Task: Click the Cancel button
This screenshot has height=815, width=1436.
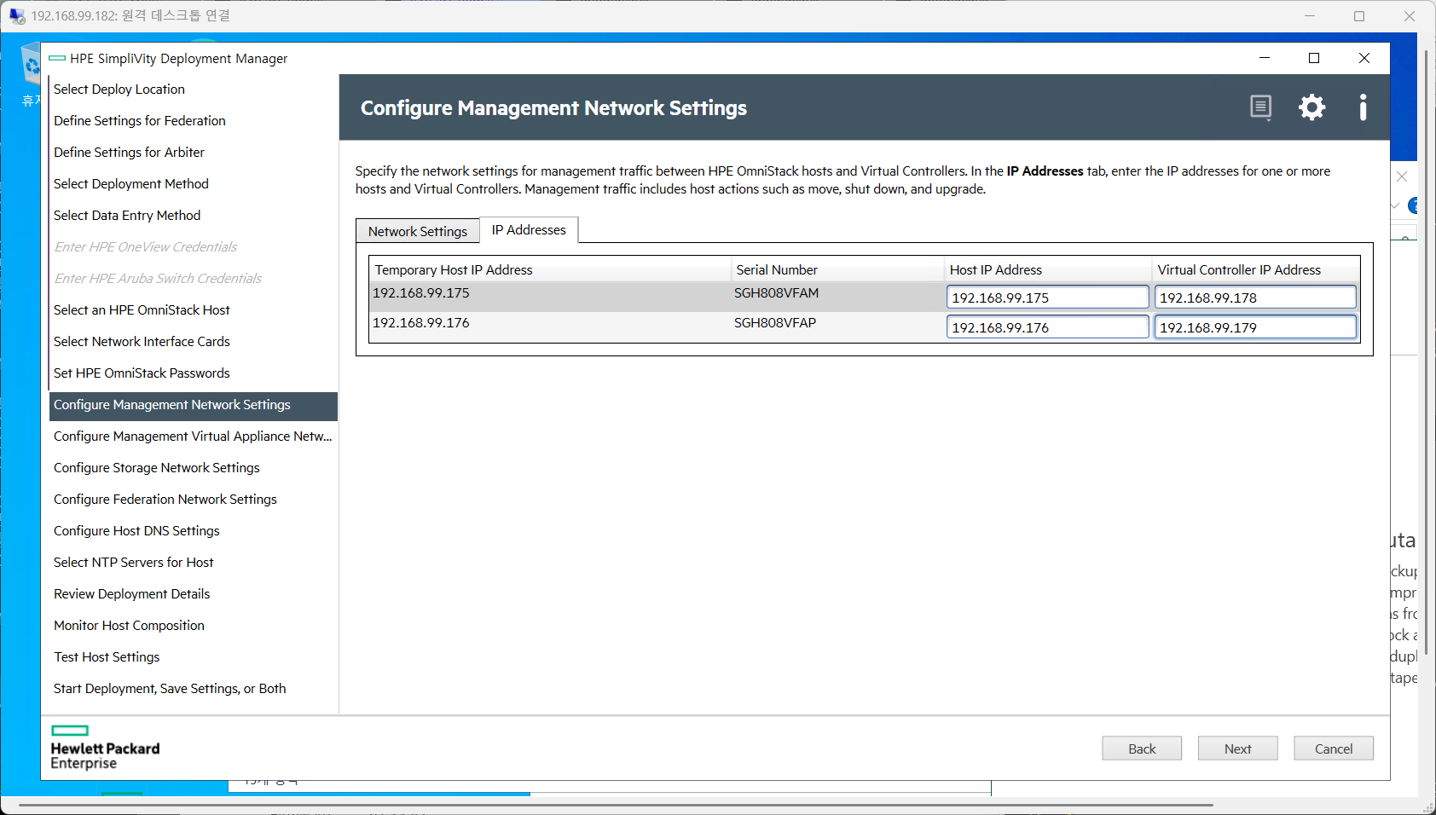Action: (x=1334, y=749)
